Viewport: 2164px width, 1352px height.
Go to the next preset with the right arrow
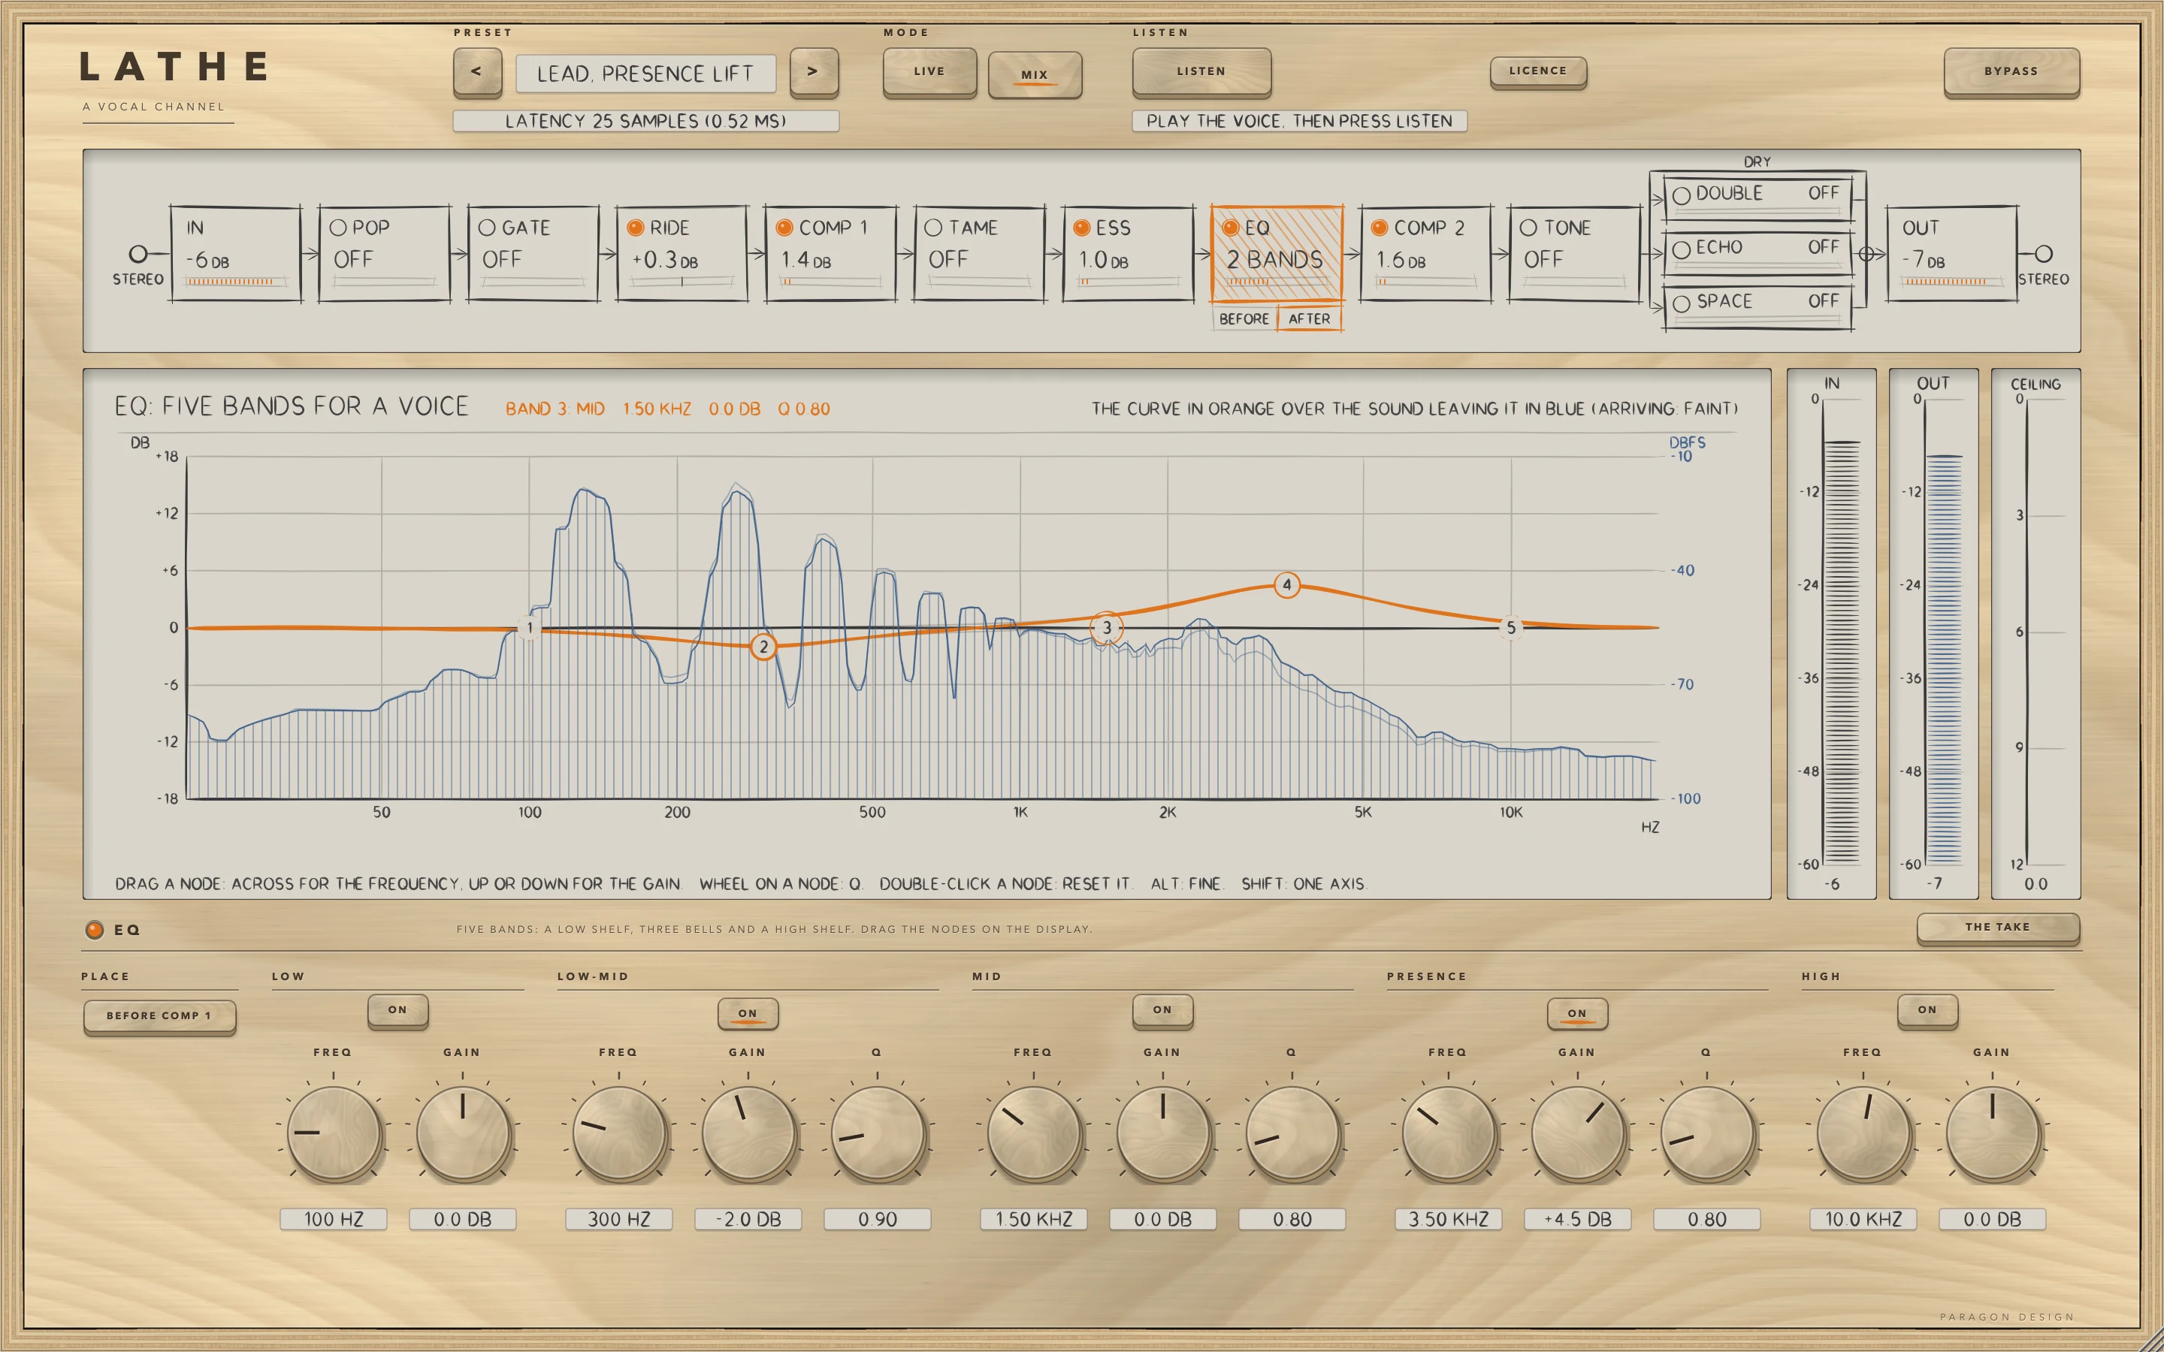(814, 71)
